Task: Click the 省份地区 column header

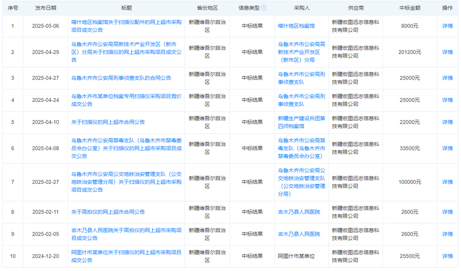Action: (x=207, y=8)
